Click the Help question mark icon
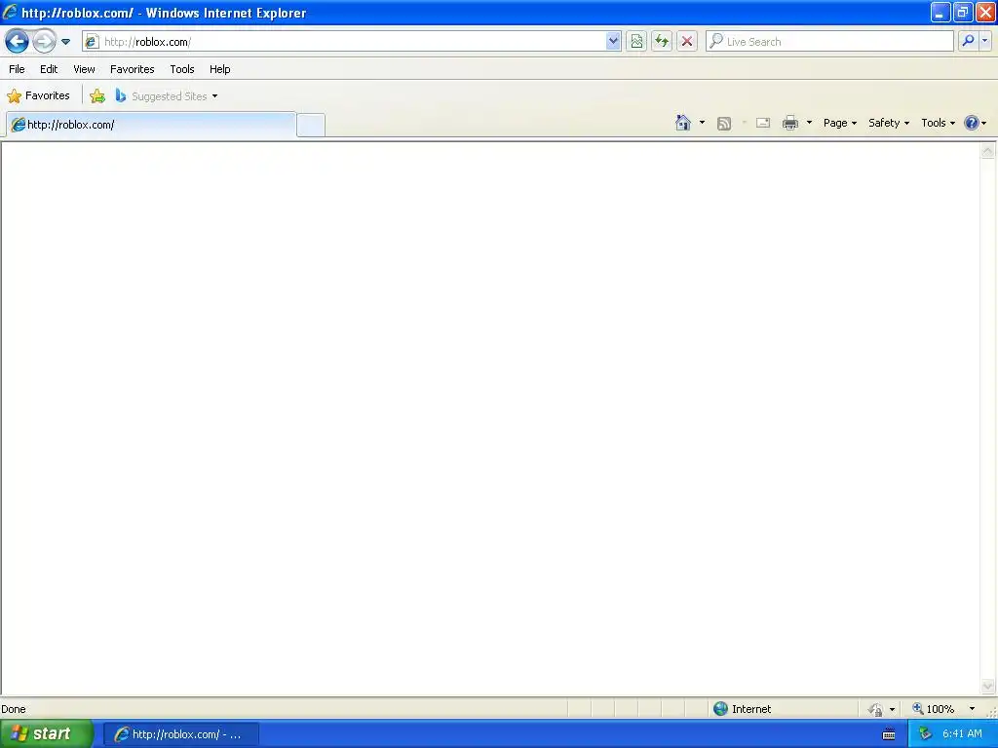 [972, 123]
